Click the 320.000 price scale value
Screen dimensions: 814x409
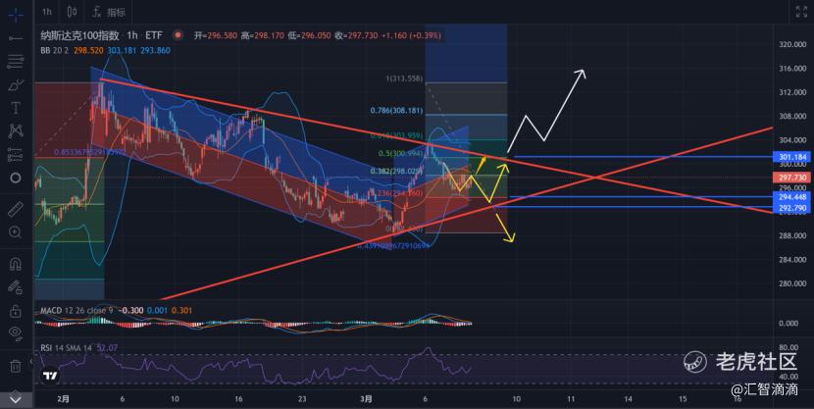coord(792,45)
